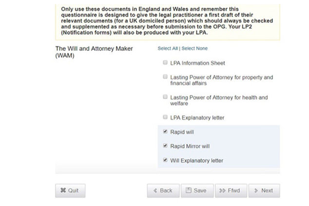Click the Ffwd double-arrow icon
This screenshot has height=206, width=309.
pos(223,191)
